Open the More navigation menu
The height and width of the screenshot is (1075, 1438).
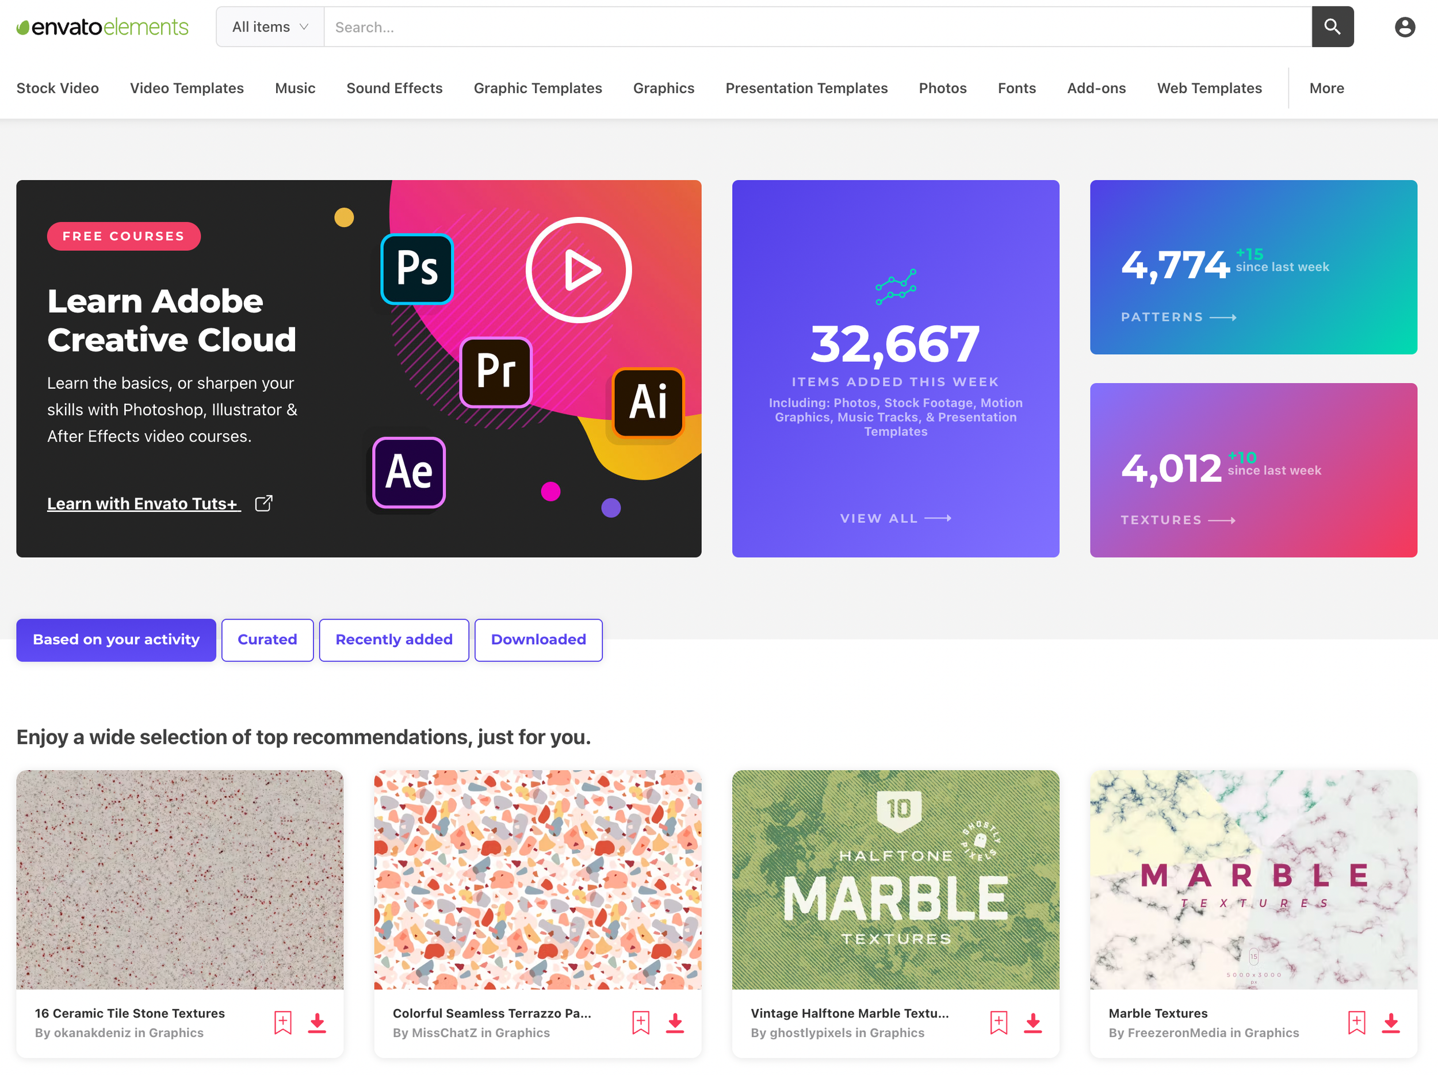click(1326, 88)
